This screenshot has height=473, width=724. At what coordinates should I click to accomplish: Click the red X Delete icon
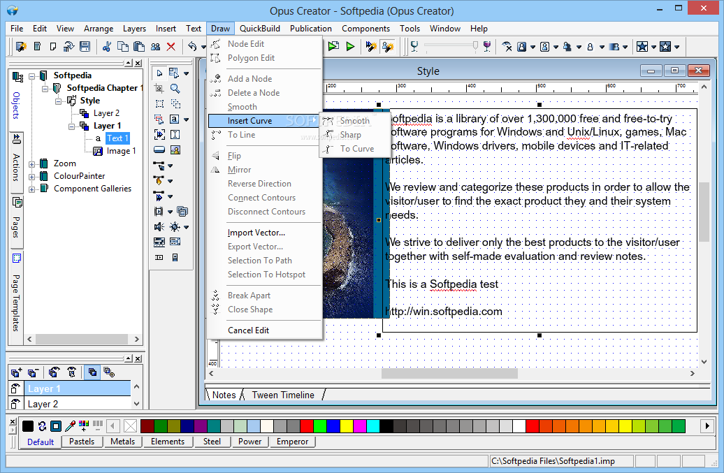[x=171, y=46]
